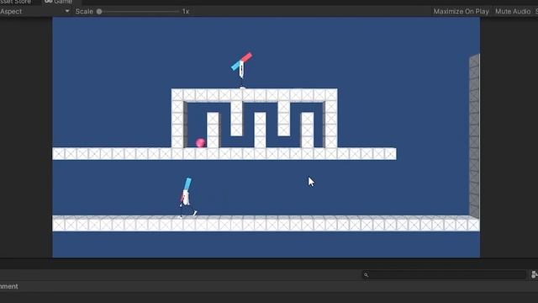Viewport: 538px width, 303px height.
Task: Click the Scale slider handle
Action: (99, 11)
